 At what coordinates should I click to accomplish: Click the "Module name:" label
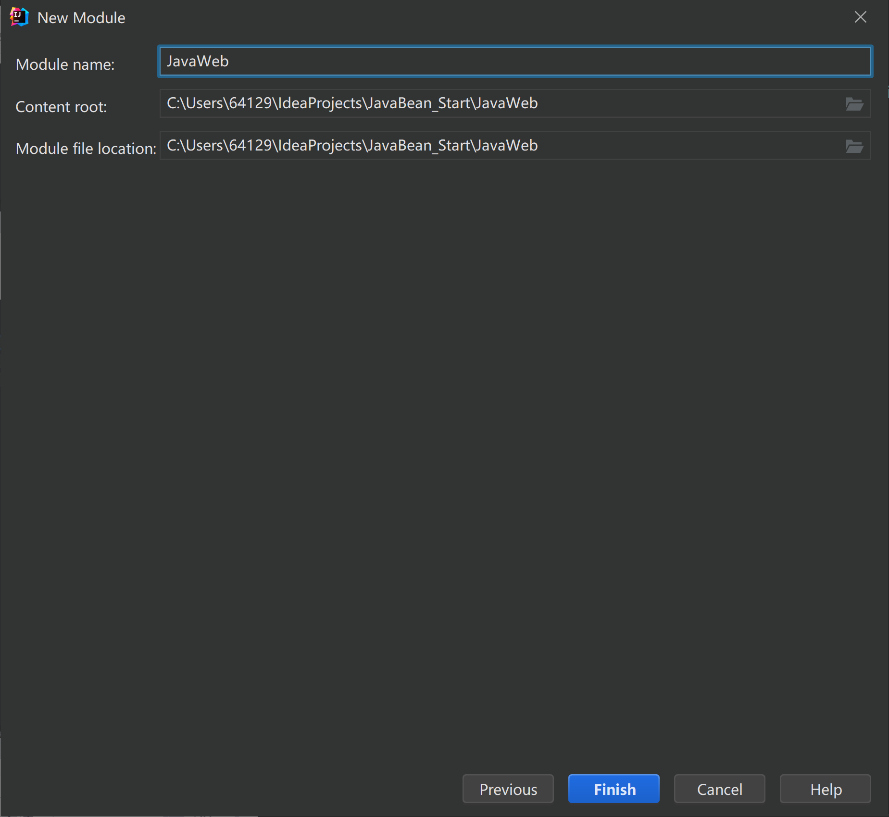(65, 64)
